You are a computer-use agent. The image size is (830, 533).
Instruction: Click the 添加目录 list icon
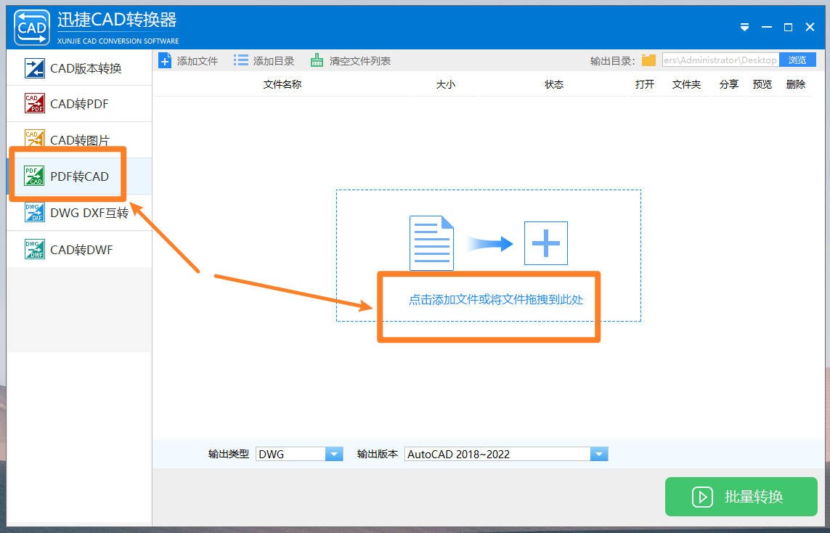pyautogui.click(x=242, y=60)
